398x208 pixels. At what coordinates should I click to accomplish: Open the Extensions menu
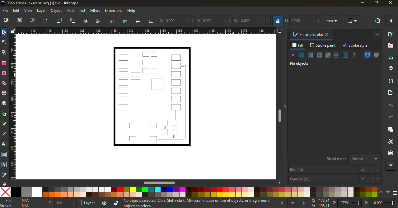[113, 11]
